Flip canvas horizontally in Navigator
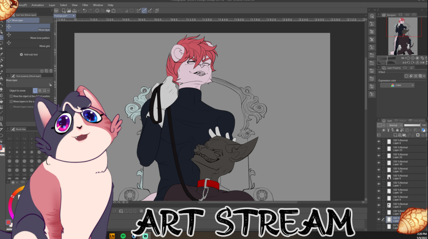 click(x=422, y=63)
